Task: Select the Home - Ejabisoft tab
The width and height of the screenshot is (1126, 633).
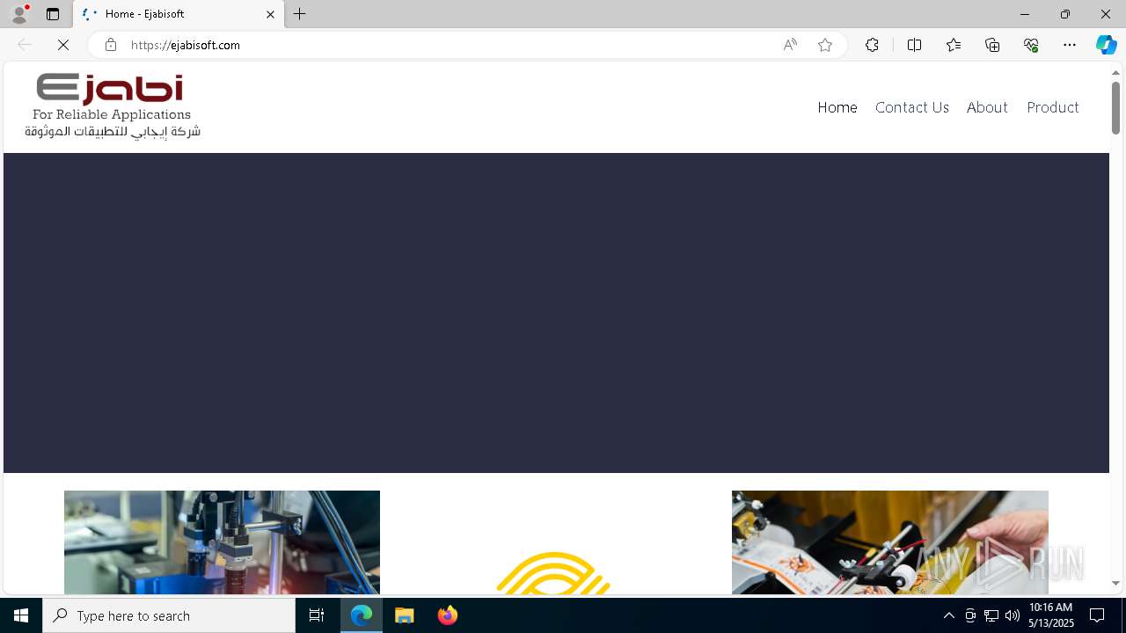Action: pos(179,14)
